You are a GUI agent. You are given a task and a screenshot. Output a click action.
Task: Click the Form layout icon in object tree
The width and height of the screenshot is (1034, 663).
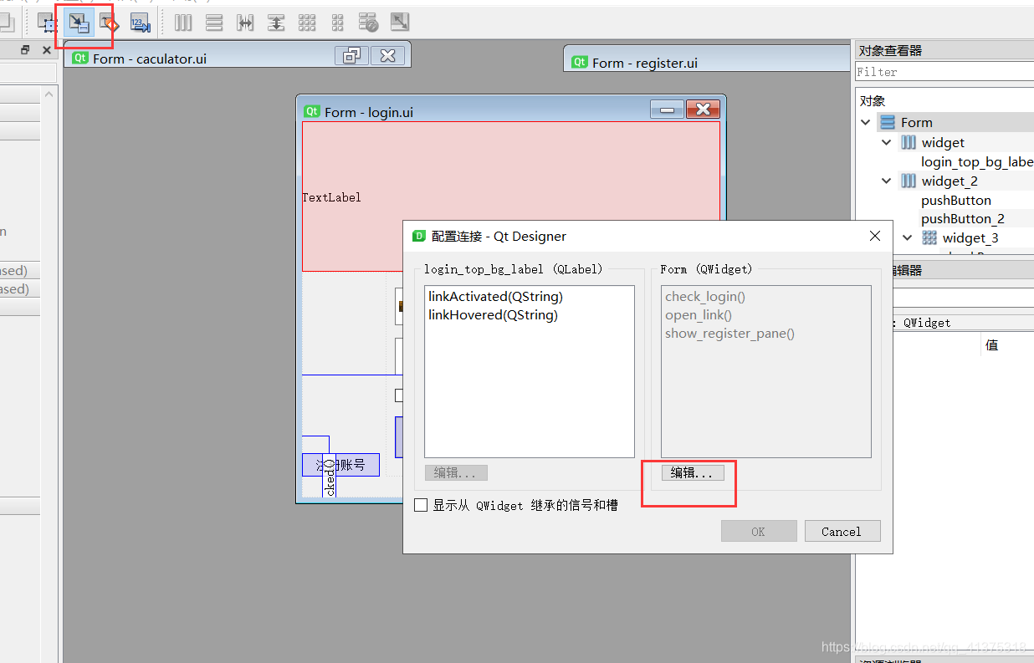coord(888,122)
